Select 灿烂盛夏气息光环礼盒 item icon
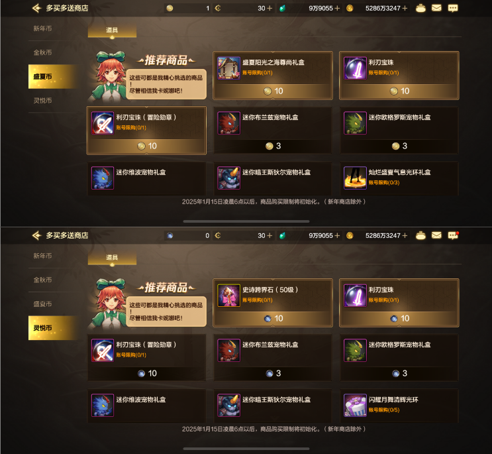Viewport: 492px width, 454px height. coord(355,178)
